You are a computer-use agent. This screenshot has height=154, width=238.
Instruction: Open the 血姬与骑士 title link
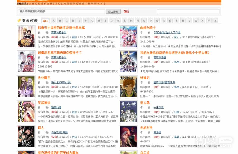coord(148,28)
